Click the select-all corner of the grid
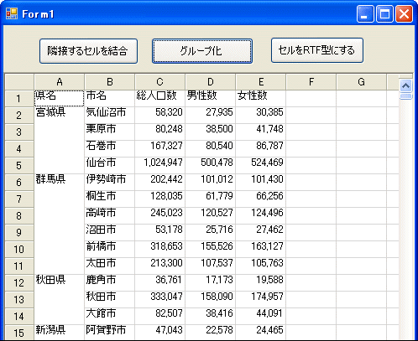 click(19, 82)
